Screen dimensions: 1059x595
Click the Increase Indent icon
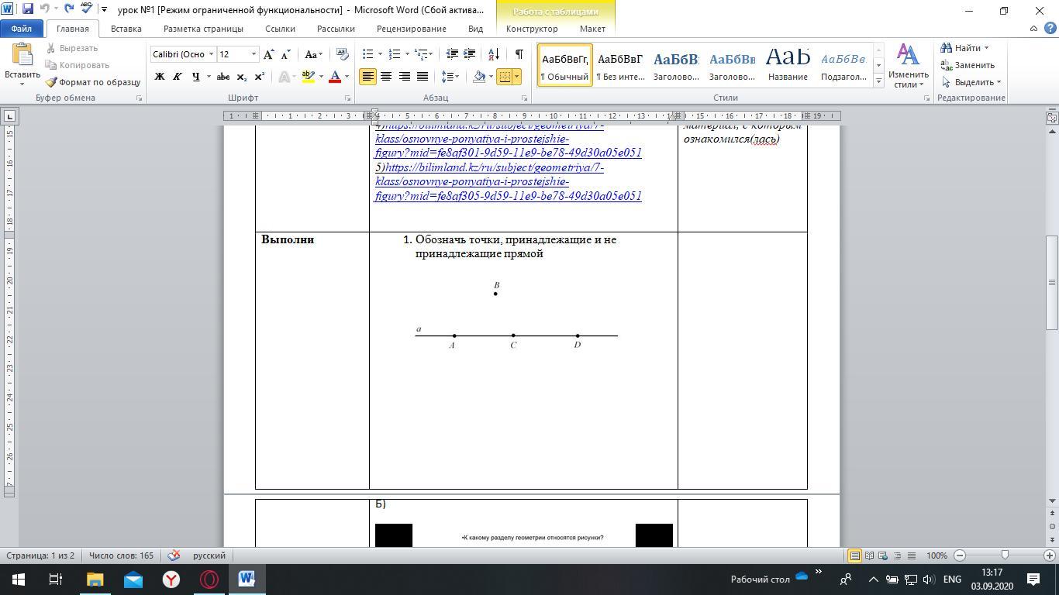[470, 54]
